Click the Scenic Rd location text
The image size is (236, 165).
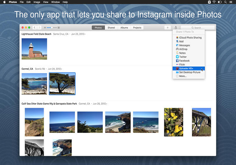tap(40, 69)
